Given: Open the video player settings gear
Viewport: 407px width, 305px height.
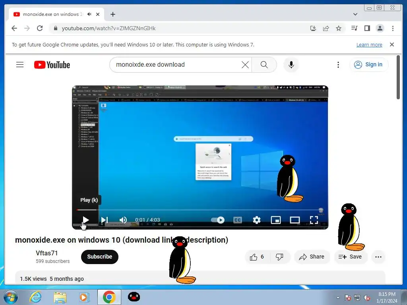Looking at the screenshot, I should (256, 220).
